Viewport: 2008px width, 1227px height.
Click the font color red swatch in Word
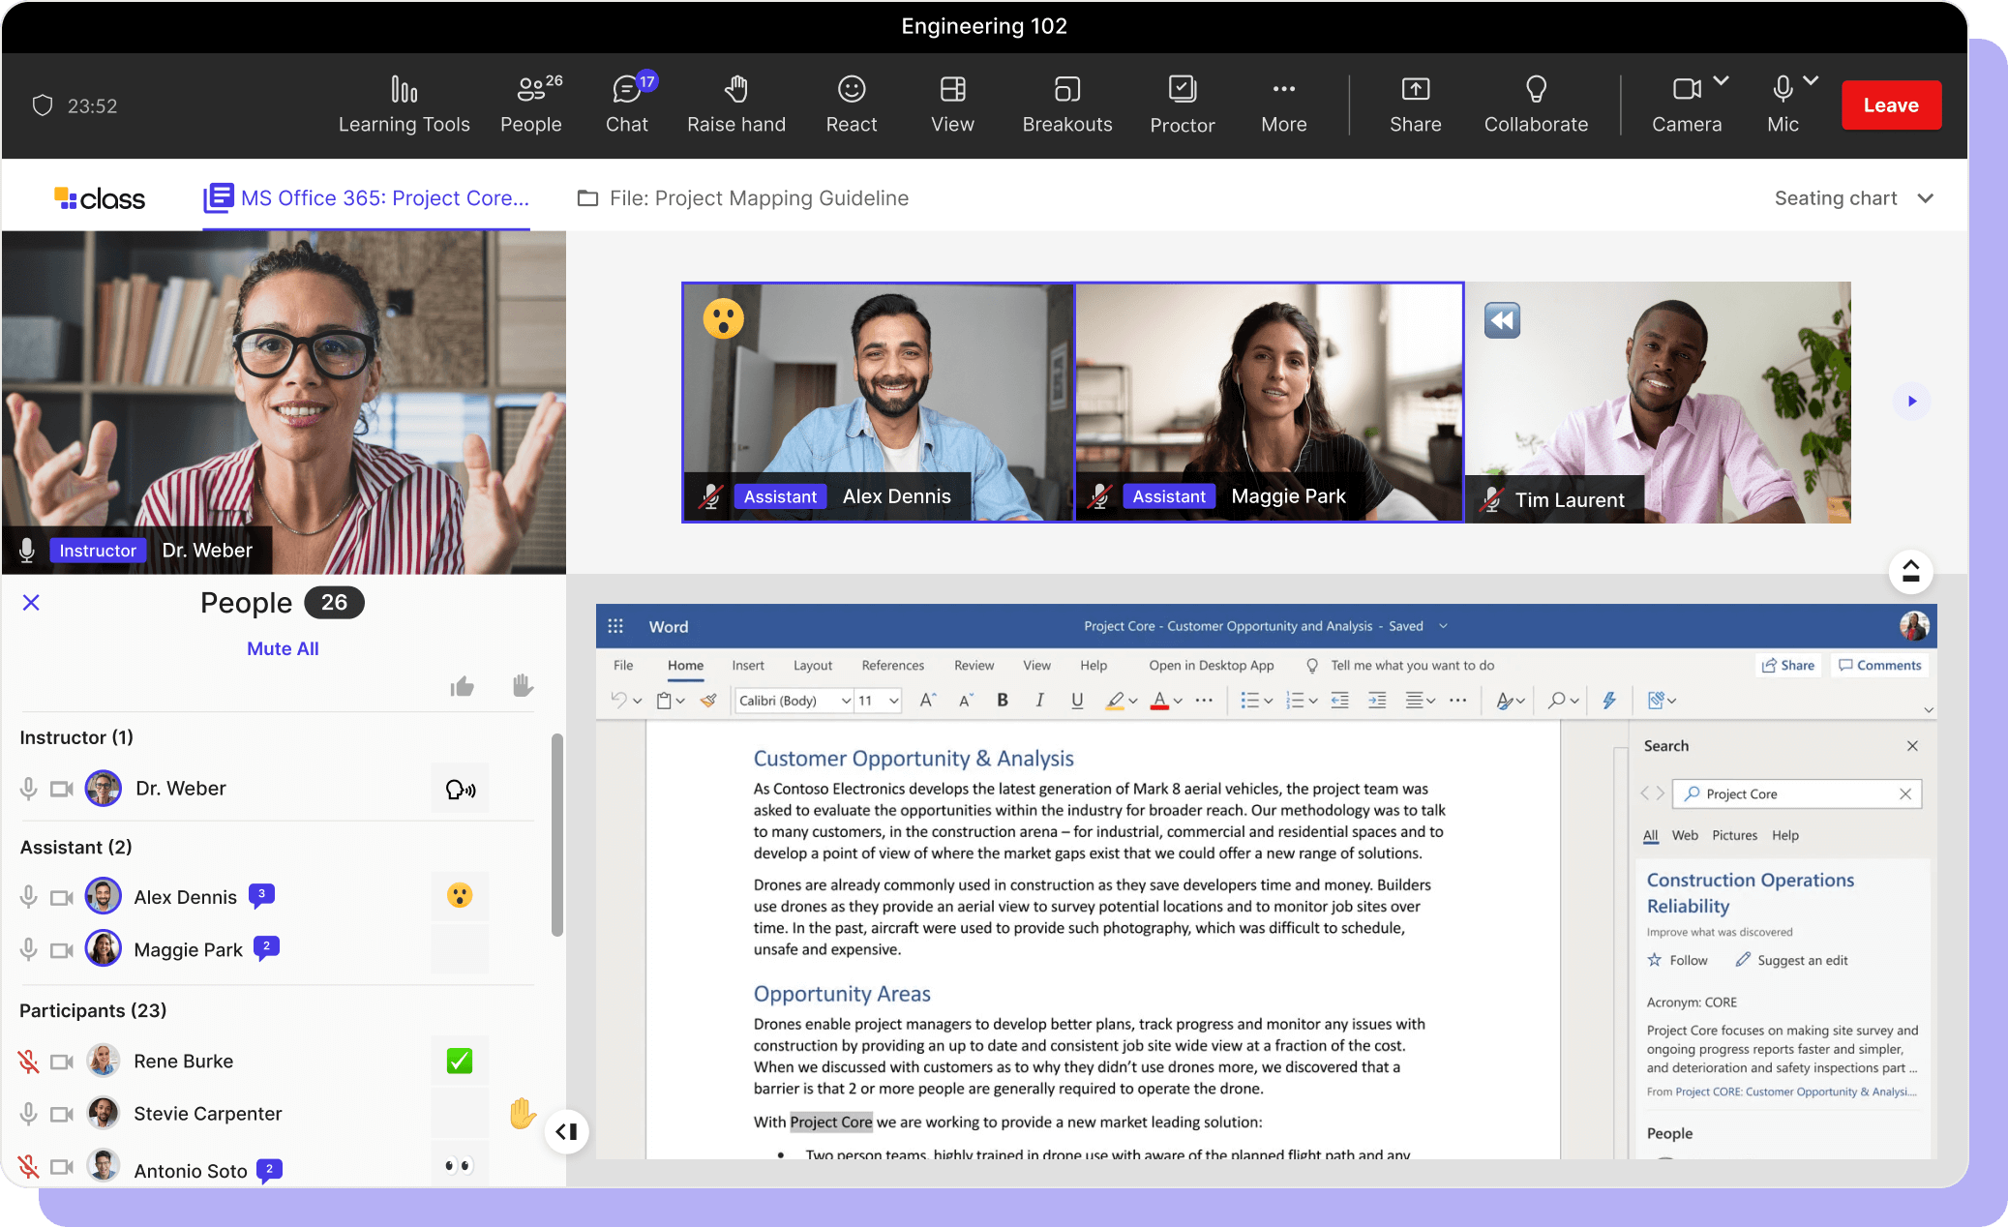coord(1159,701)
